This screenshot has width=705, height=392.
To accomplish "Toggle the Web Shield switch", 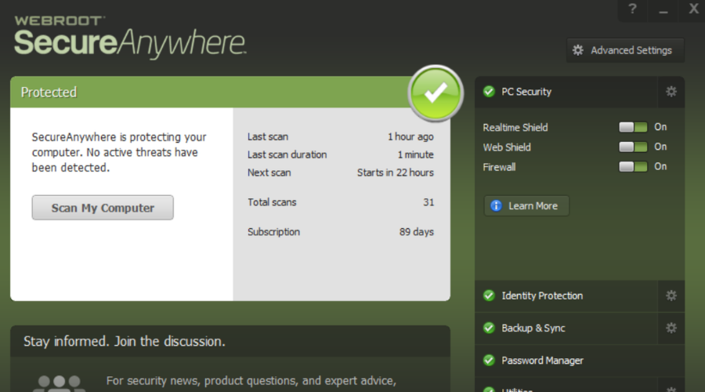I will (633, 147).
